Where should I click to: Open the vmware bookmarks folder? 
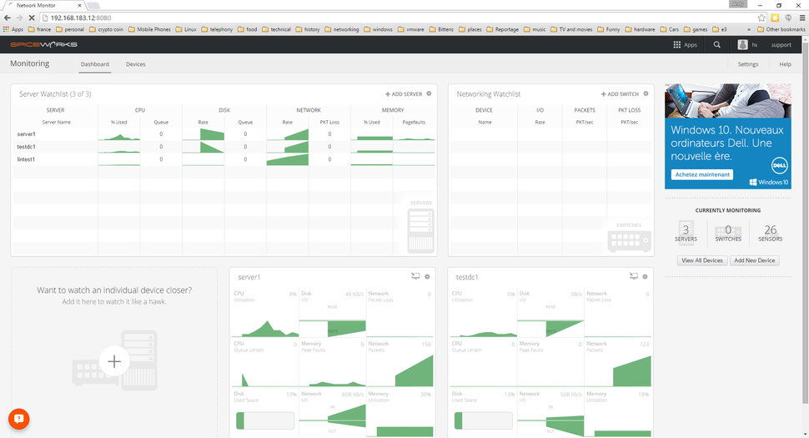tap(410, 29)
